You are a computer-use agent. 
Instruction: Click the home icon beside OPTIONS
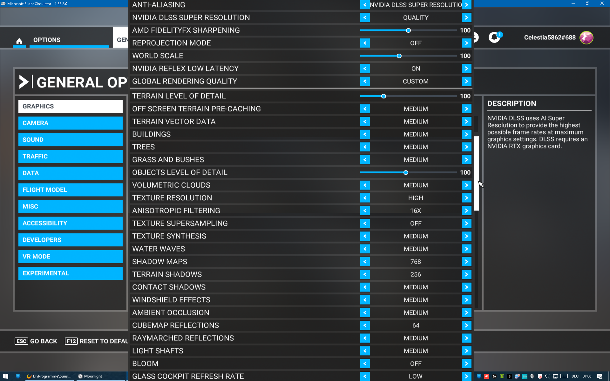tap(19, 41)
